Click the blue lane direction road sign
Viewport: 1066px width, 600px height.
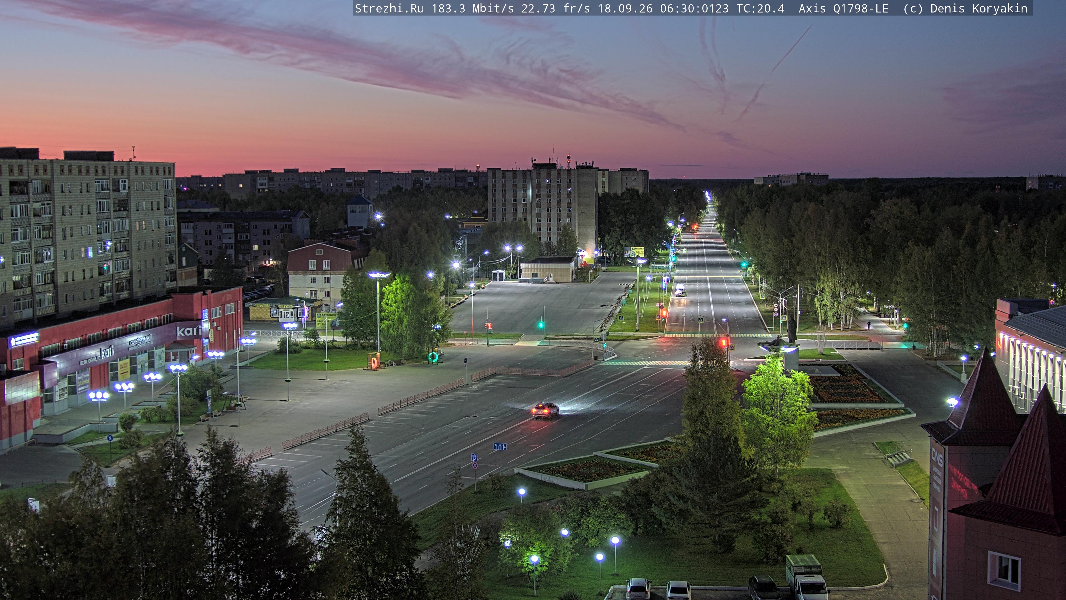click(500, 446)
